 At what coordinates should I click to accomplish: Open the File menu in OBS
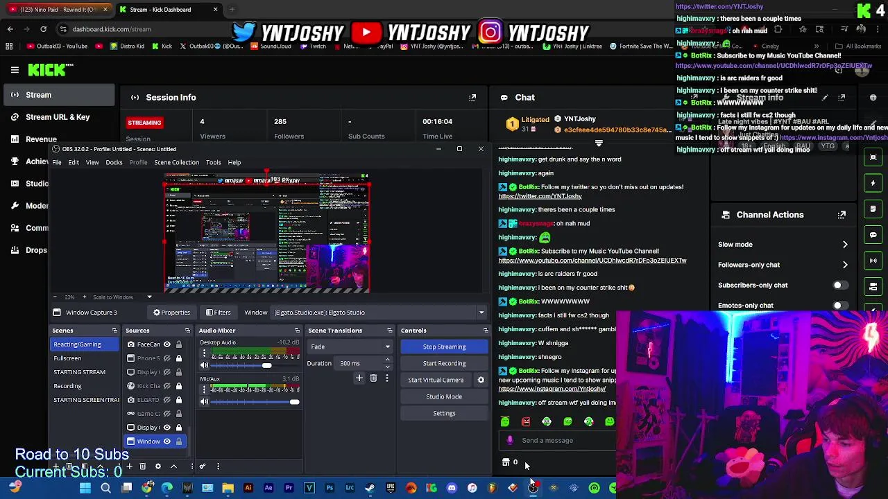pyautogui.click(x=57, y=163)
